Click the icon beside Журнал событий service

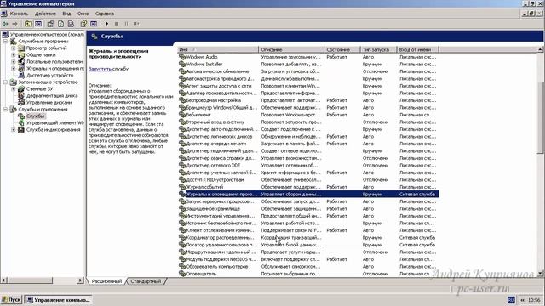coord(181,187)
